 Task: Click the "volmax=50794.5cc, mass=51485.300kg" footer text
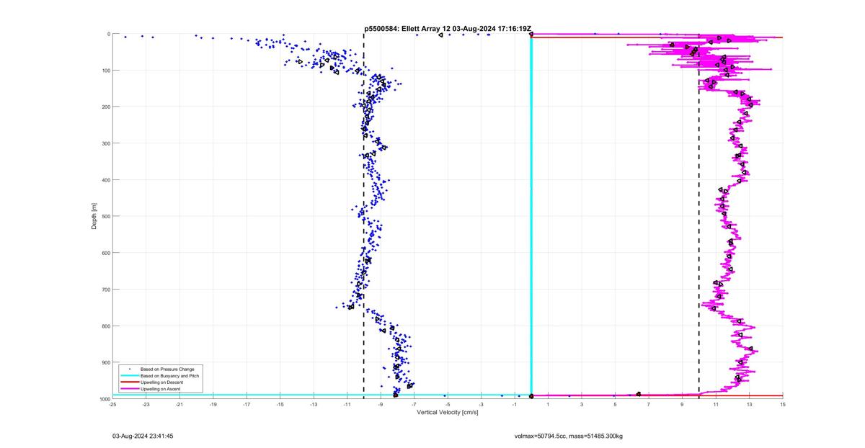(x=568, y=436)
